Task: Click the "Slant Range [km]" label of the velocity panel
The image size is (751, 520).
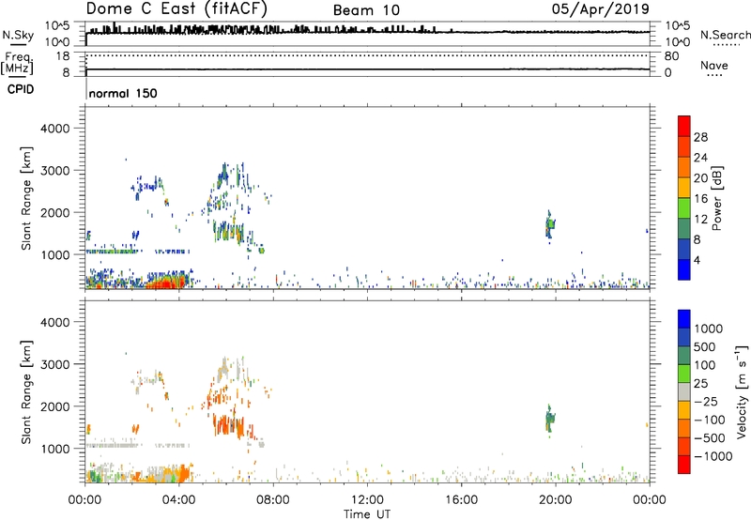Action: (26, 391)
